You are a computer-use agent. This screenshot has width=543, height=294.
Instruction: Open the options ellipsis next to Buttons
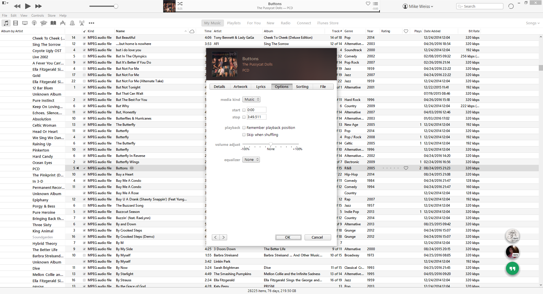[132, 168]
